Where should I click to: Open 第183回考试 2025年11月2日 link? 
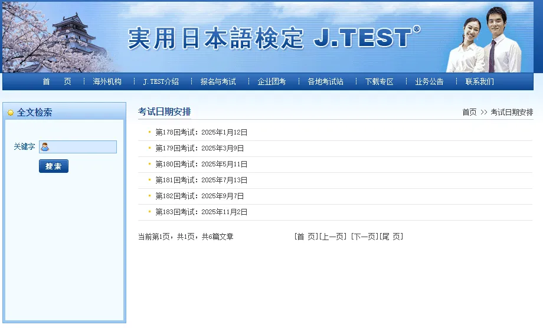pos(201,212)
